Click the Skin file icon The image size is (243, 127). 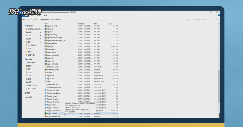[x=45, y=81]
